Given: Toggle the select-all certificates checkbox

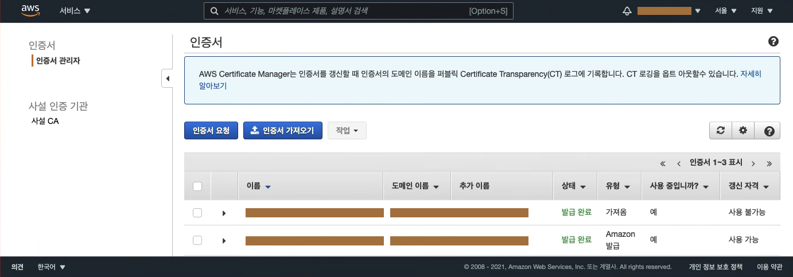Looking at the screenshot, I should (197, 186).
